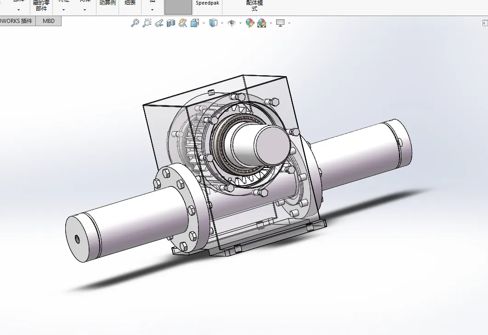Viewport: 488px width, 335px height.
Task: Open the SOLIDWORKS 插件 tab
Action: click(17, 21)
